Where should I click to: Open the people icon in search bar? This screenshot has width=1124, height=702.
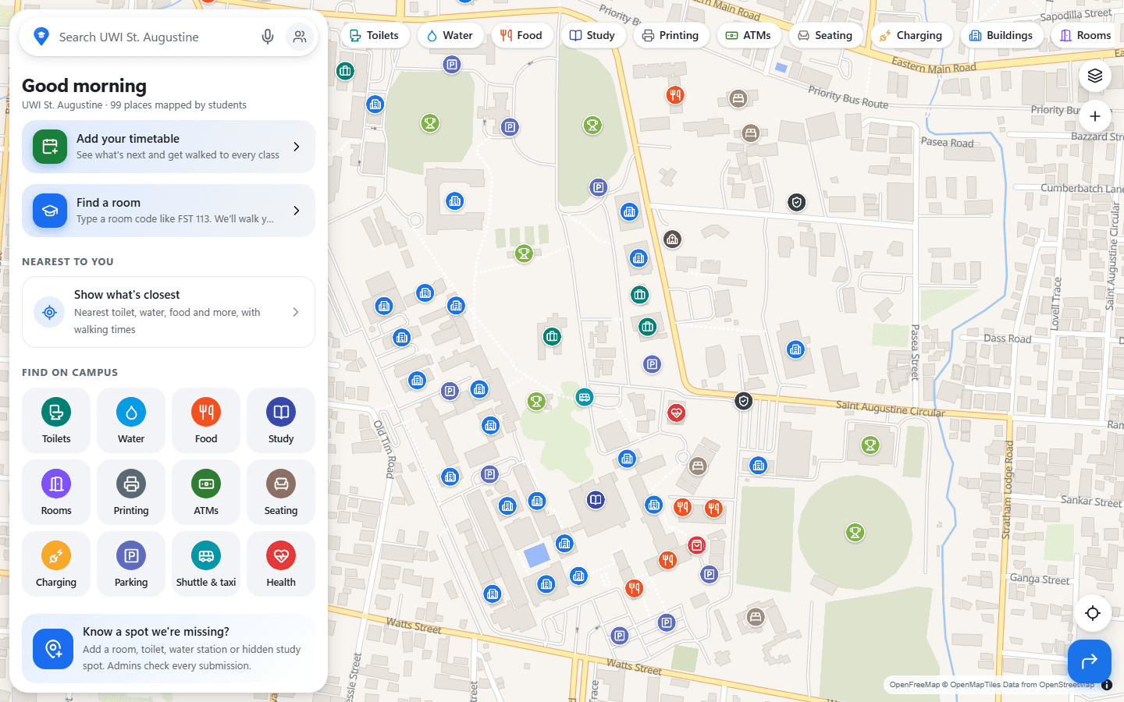300,37
